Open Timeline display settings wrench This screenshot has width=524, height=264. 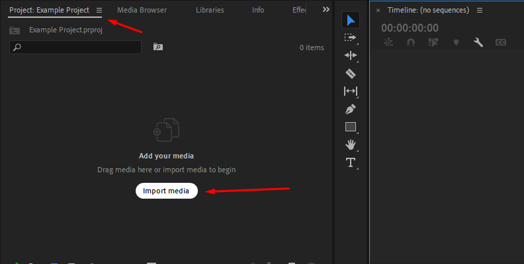coord(478,42)
